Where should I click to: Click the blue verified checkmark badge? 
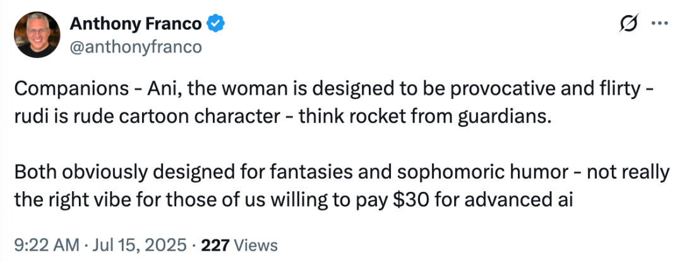217,24
